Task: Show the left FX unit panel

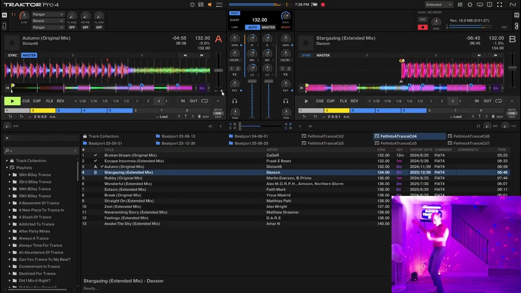Action: pos(4,15)
